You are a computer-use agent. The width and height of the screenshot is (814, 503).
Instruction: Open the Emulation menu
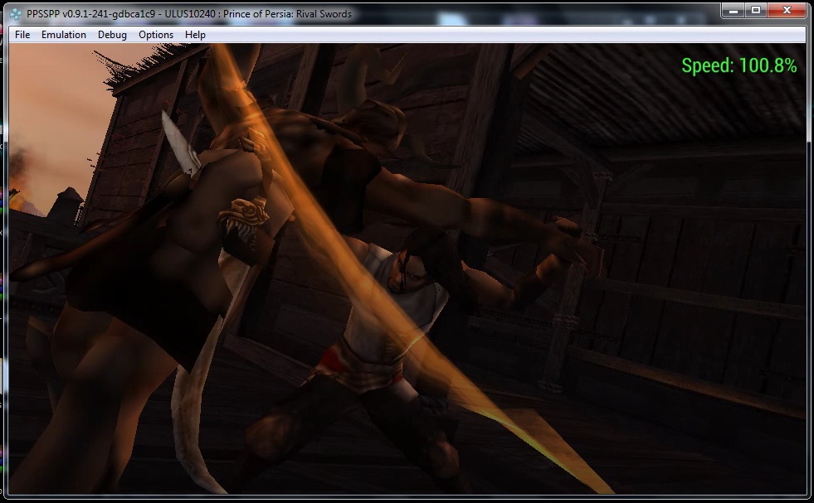pyautogui.click(x=64, y=35)
